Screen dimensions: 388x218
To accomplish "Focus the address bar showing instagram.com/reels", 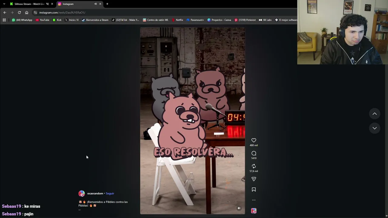I will (x=164, y=12).
